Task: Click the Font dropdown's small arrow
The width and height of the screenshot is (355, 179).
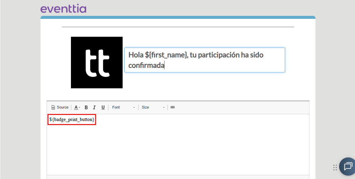Action: click(134, 108)
